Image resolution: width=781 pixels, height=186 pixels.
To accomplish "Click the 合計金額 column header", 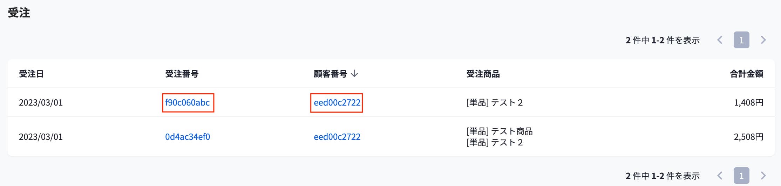I will [x=746, y=74].
